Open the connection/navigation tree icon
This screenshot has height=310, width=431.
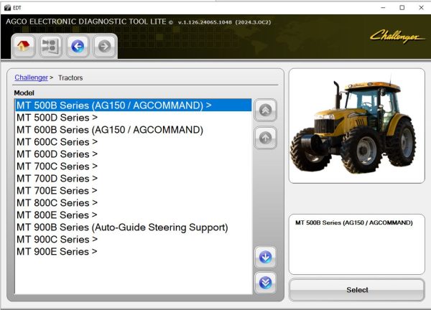50,46
